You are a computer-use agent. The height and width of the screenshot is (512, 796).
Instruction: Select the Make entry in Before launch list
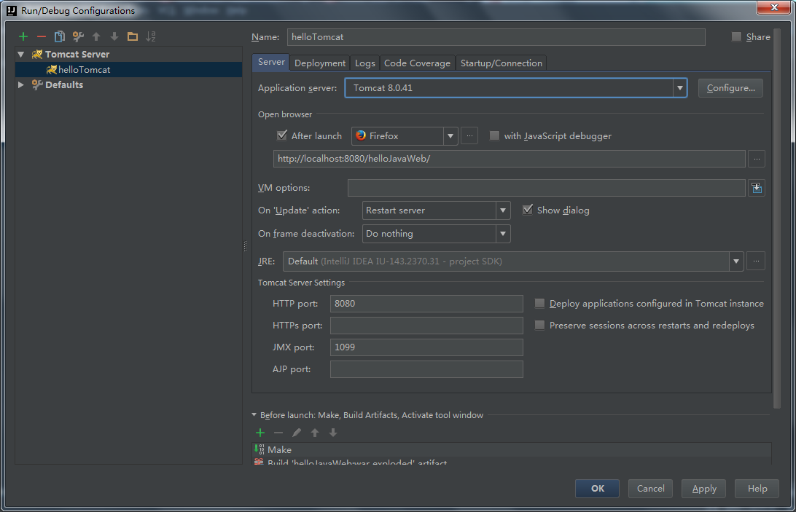click(x=512, y=449)
